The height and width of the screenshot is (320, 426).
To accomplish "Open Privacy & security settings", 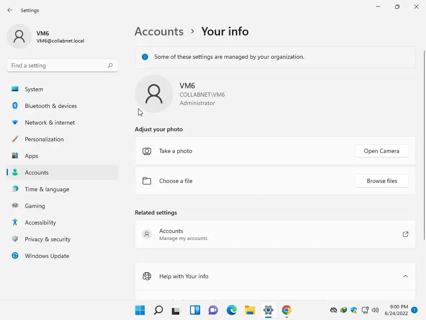I will pyautogui.click(x=62, y=239).
